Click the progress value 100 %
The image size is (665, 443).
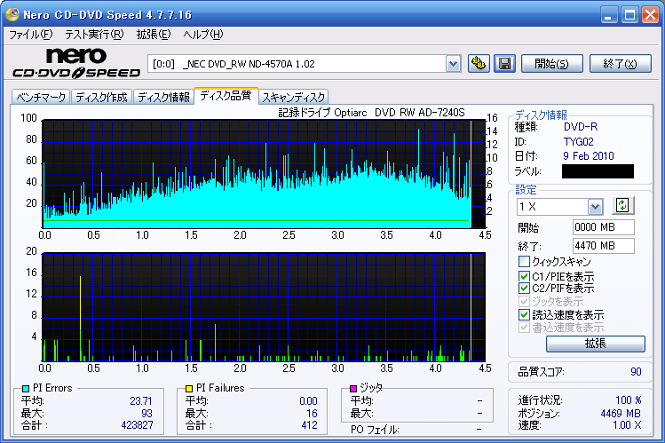pyautogui.click(x=629, y=400)
